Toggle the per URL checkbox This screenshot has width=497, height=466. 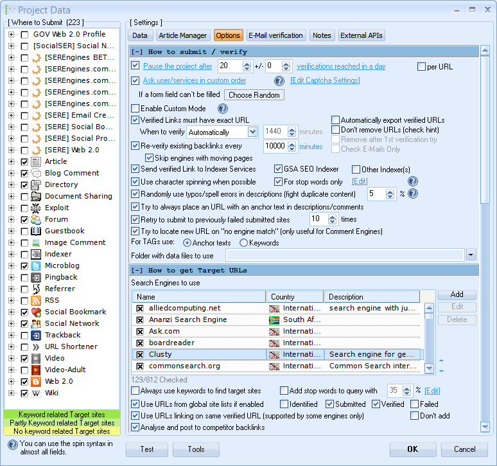422,67
